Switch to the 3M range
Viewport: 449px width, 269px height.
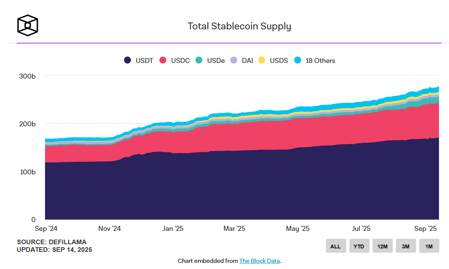pos(406,246)
